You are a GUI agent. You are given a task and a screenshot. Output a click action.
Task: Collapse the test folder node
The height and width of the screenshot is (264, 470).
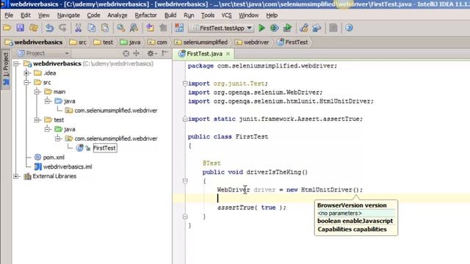[x=37, y=120]
